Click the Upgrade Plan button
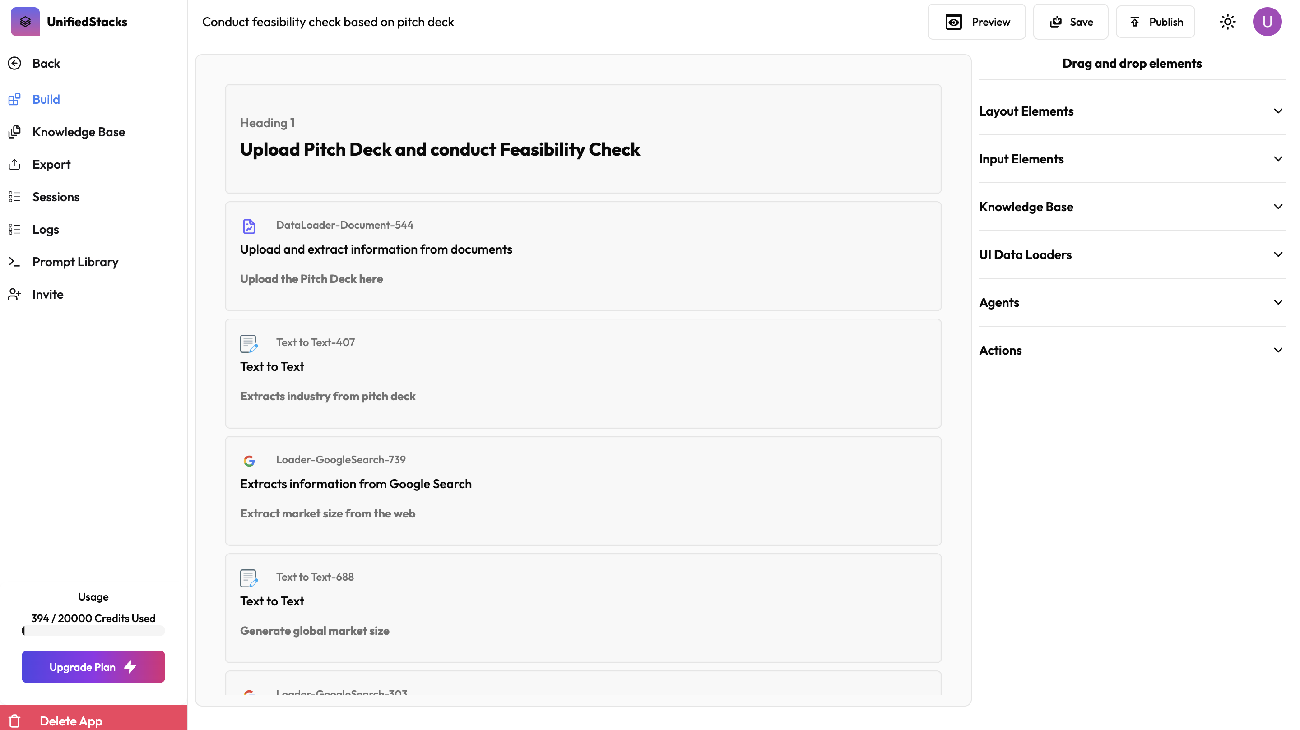Image resolution: width=1300 pixels, height=730 pixels. pos(93,666)
